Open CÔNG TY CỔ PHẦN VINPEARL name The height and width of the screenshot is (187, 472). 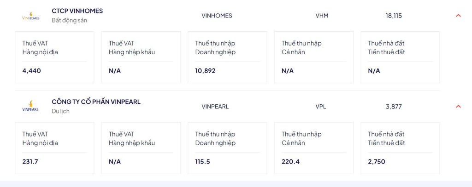pos(96,102)
